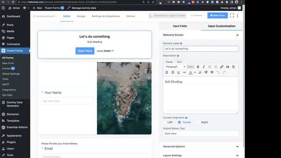Switch description editor to Visual mode
Viewport: 281px width, 158px height.
169,62
